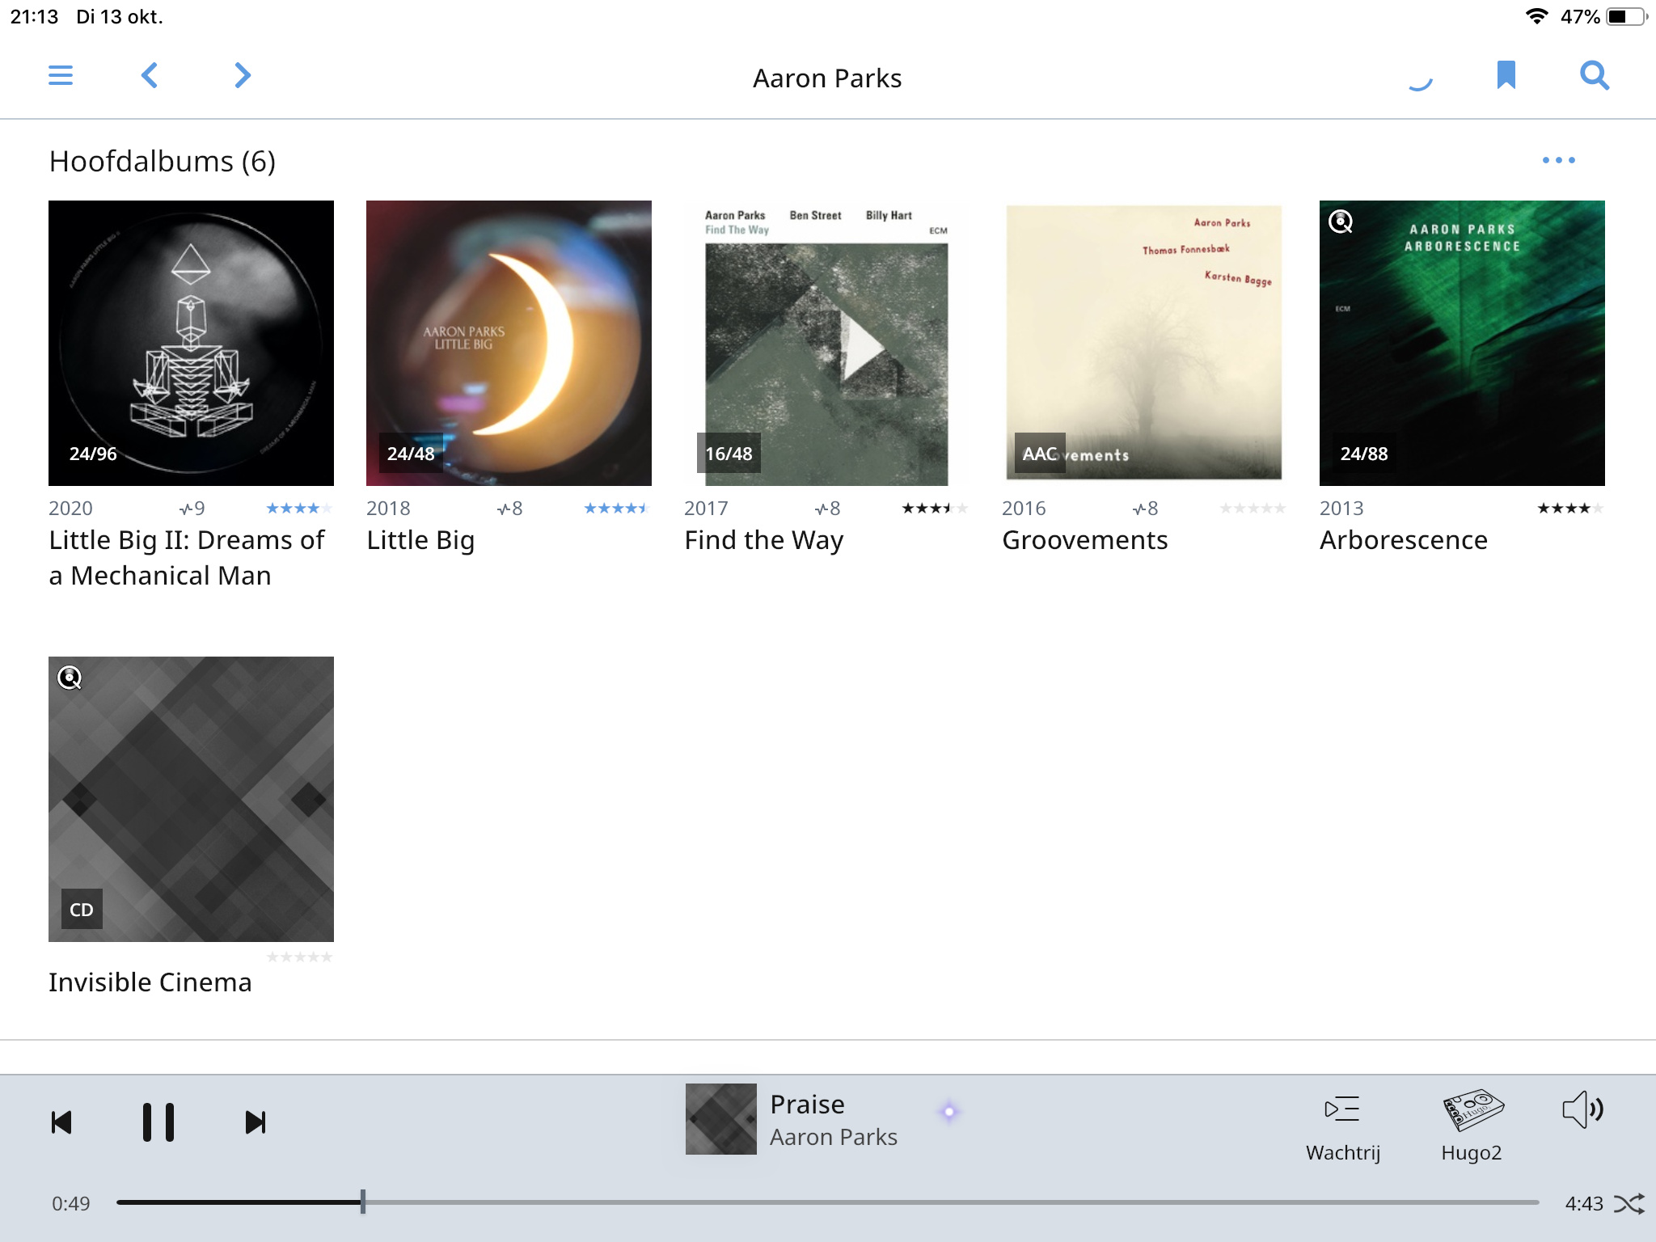The height and width of the screenshot is (1242, 1656).
Task: Open now playing via Praise cover thumbnail
Action: 721,1119
